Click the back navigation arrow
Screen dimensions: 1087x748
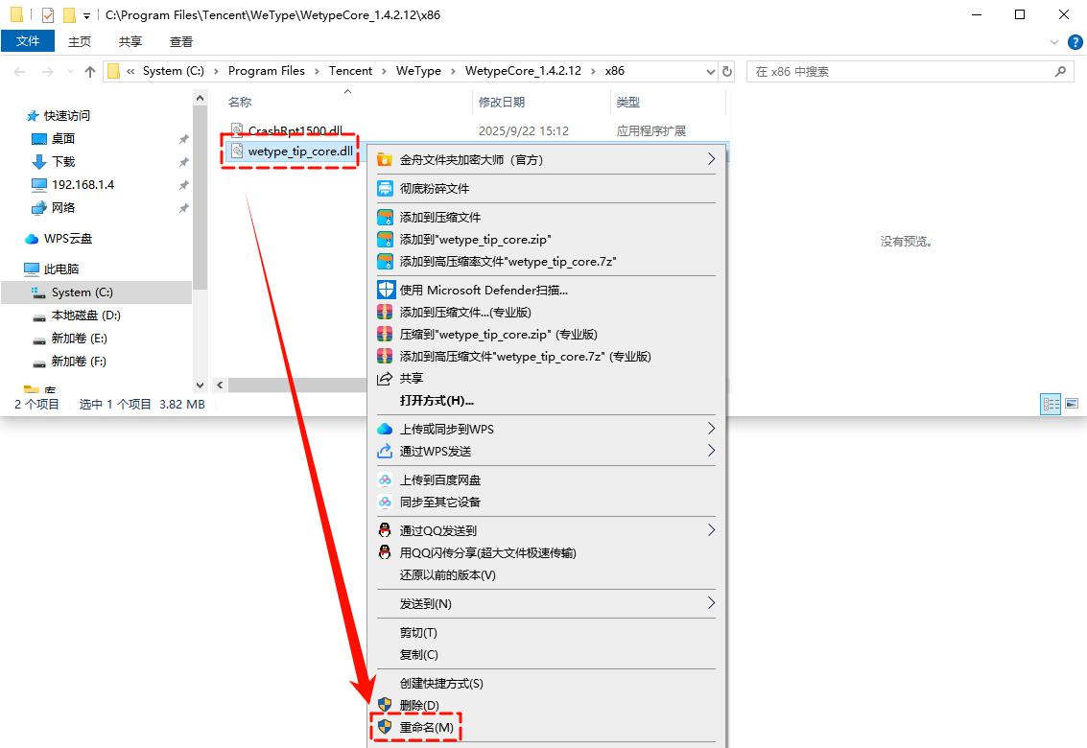(x=19, y=71)
